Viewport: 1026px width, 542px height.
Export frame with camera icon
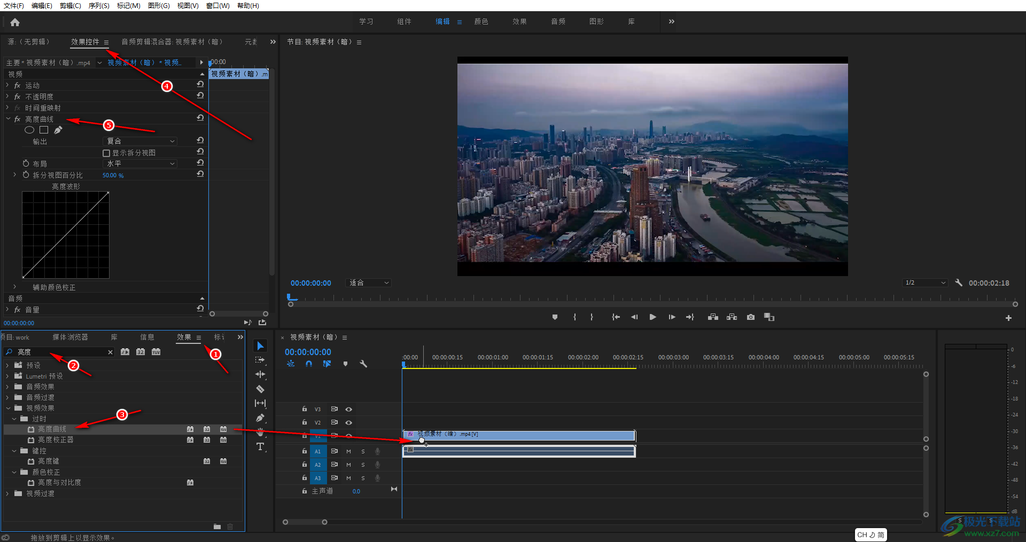[x=751, y=317]
